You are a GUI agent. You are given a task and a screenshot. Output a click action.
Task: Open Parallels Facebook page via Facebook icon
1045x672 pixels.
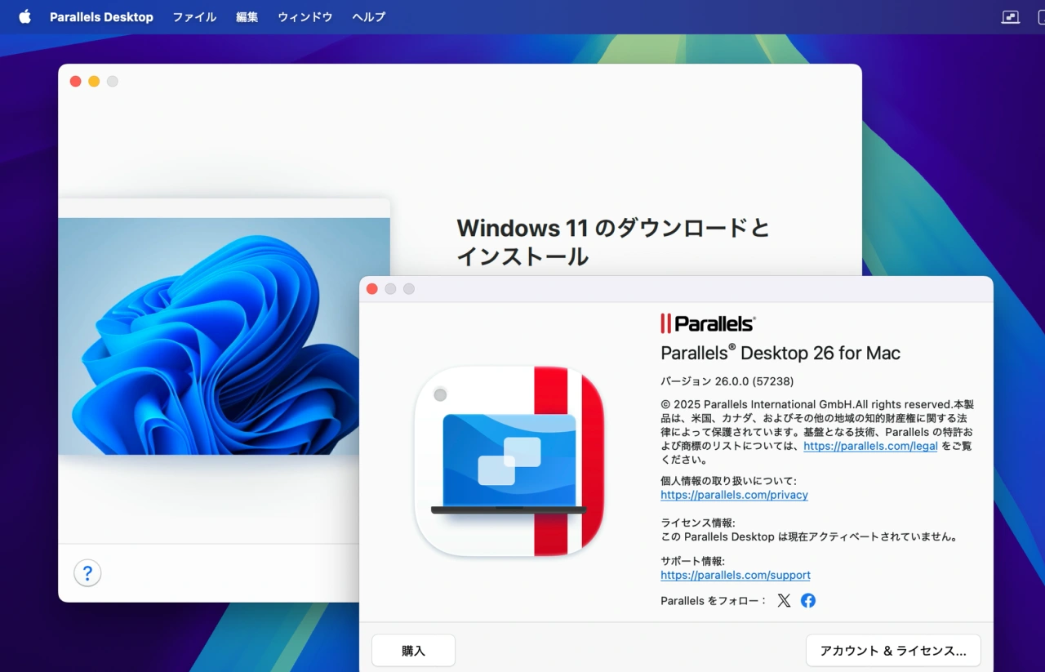(x=807, y=600)
